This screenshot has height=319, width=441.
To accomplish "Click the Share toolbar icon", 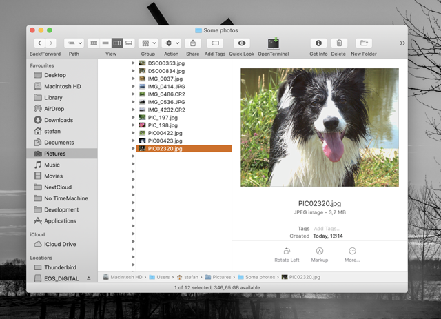I will (x=193, y=43).
